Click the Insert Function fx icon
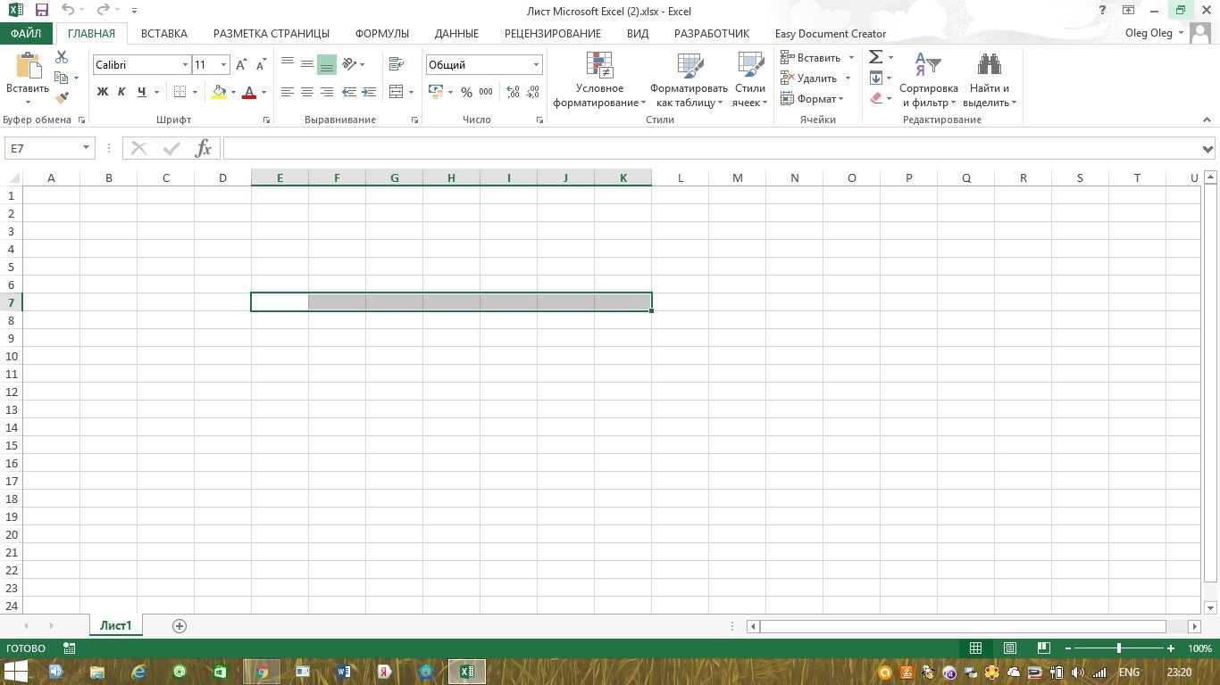This screenshot has width=1220, height=685. 204,148
